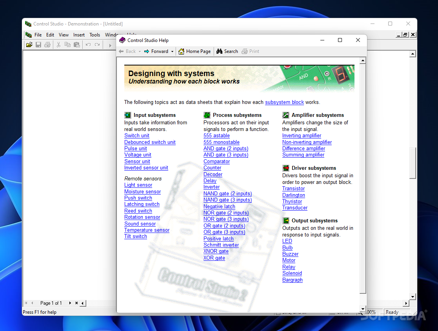Click the Run play arrow icon
This screenshot has height=331, width=438.
(x=110, y=45)
